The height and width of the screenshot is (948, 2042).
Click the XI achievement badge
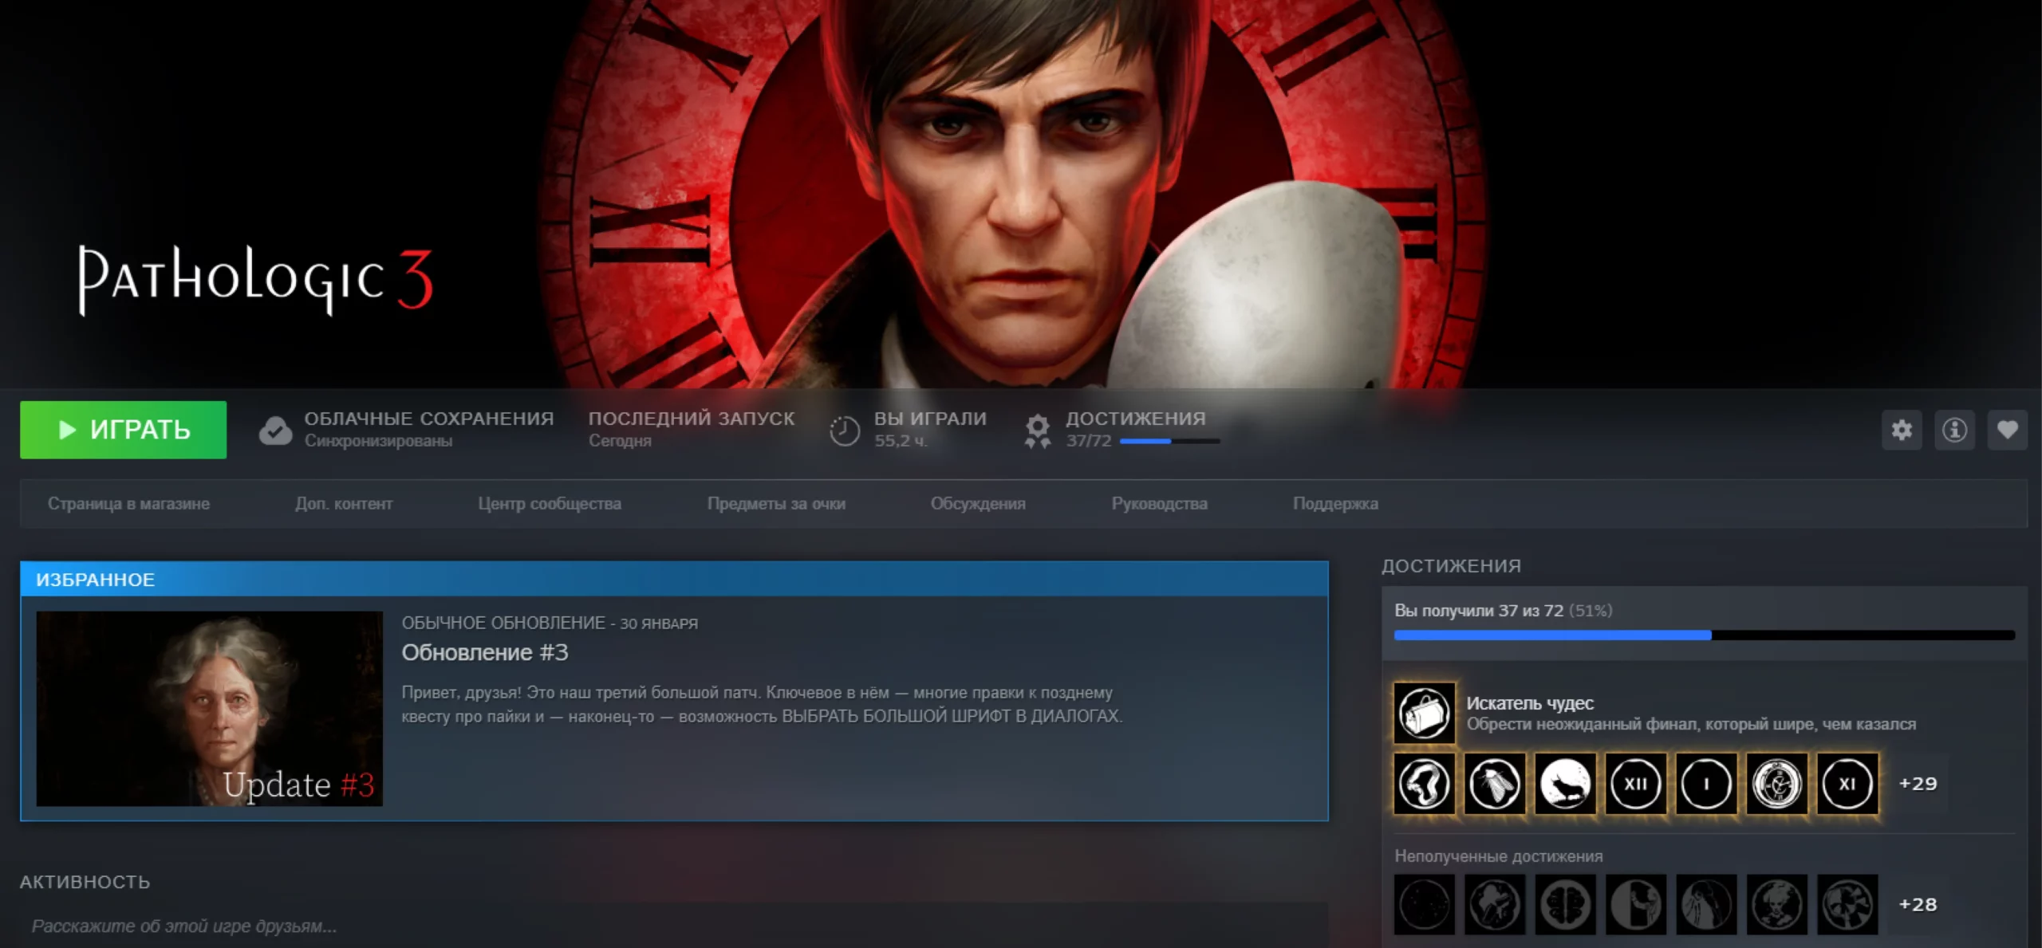[x=1847, y=784]
